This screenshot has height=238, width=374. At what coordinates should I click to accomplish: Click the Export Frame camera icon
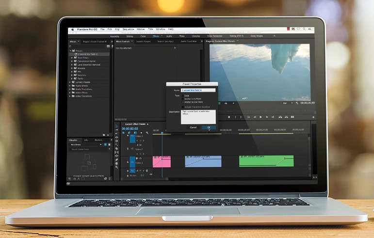pos(293,117)
